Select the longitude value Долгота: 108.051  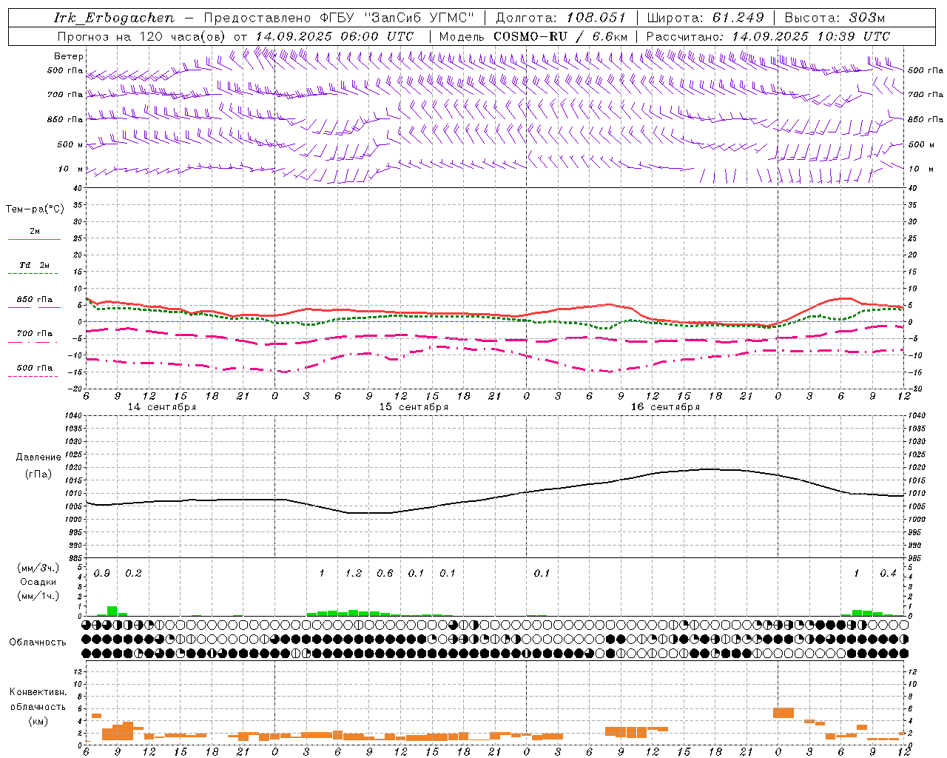point(560,18)
